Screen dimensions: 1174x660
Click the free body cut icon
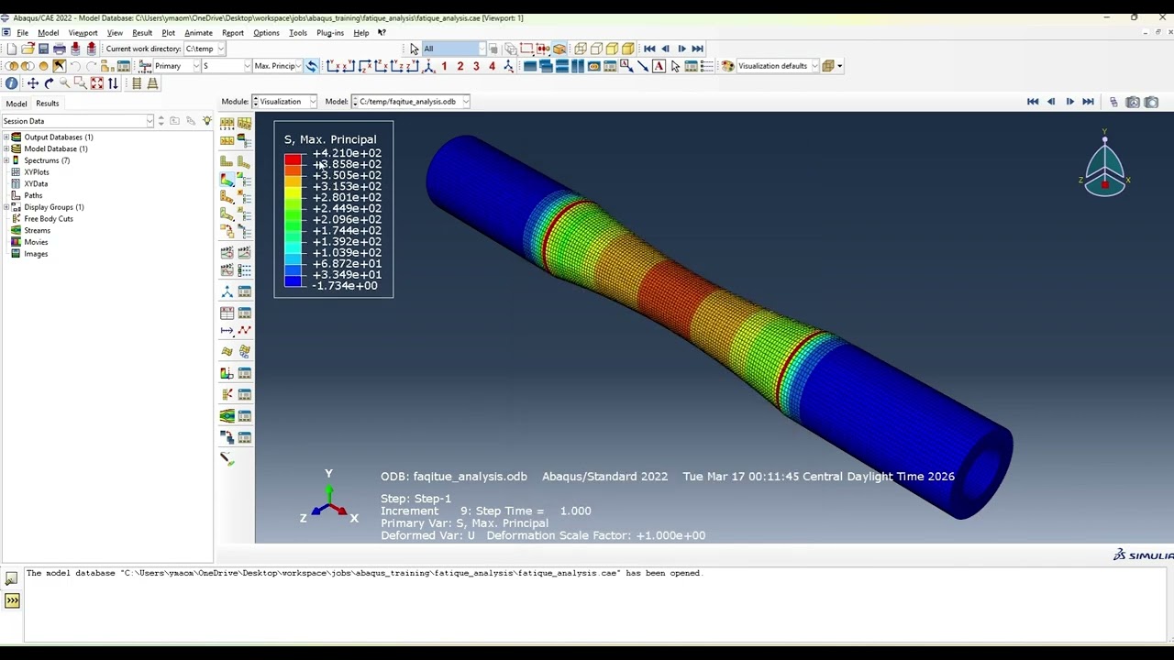pos(227,394)
